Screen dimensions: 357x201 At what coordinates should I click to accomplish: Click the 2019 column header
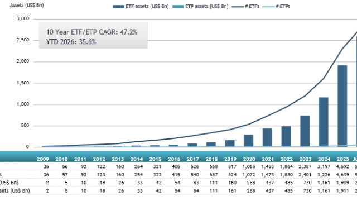coord(230,159)
